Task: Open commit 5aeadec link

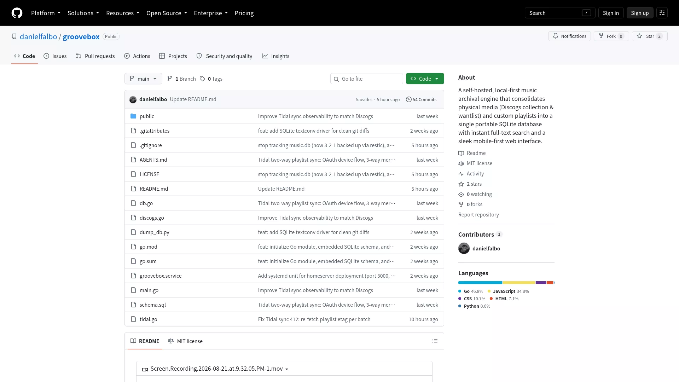Action: (x=364, y=100)
